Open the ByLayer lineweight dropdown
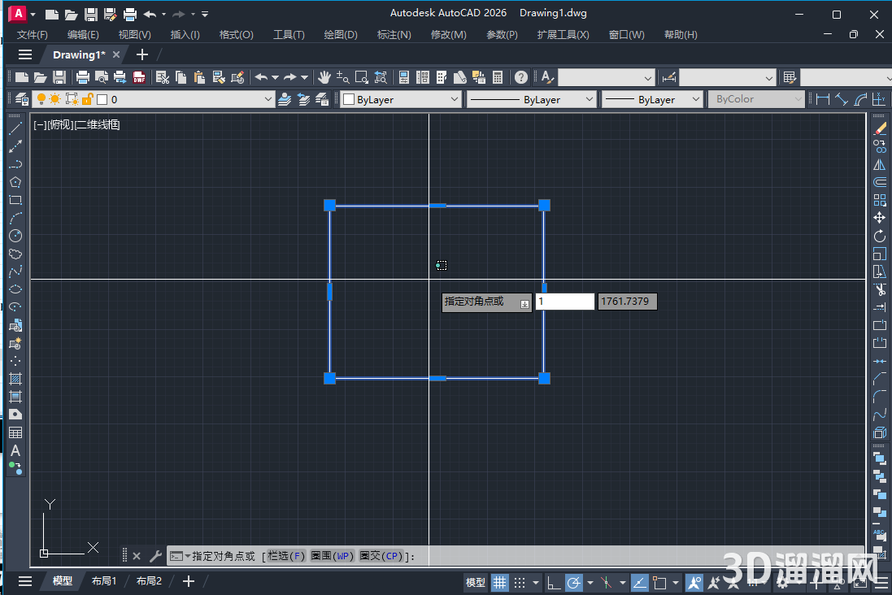The width and height of the screenshot is (892, 595). tap(696, 99)
